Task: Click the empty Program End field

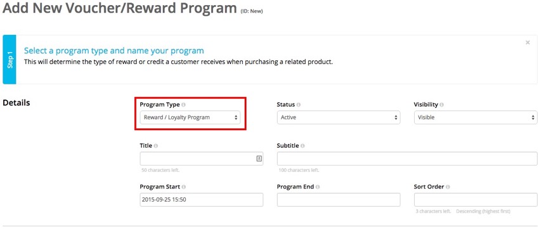Action: pos(339,200)
